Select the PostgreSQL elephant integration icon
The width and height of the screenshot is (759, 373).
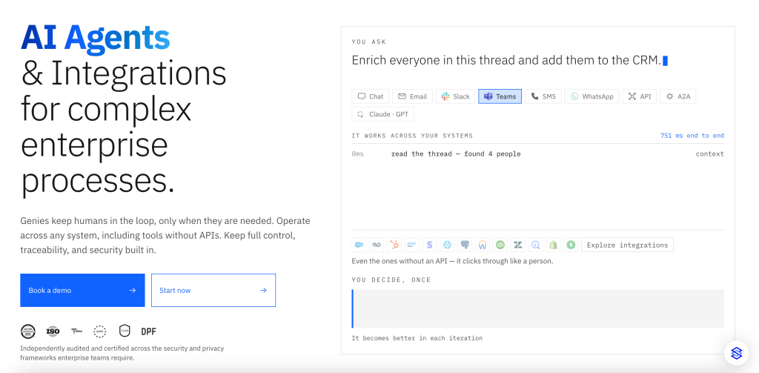[x=465, y=245]
